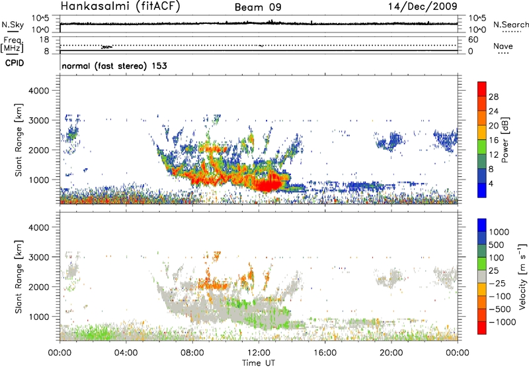
Task: Click the "12:00" time tick label
Action: 259,353
